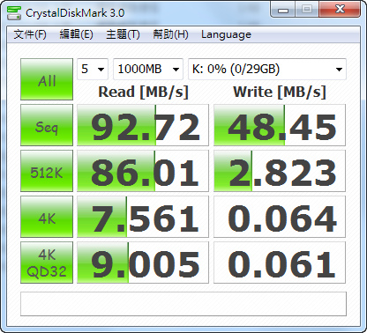
Task: Expand the K: drive selection dropdown
Action: pyautogui.click(x=267, y=69)
